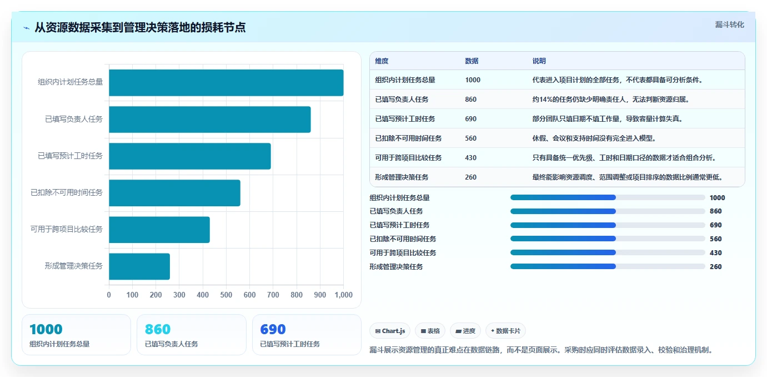Select the 表格 tag pill
The image size is (767, 377).
tap(430, 331)
